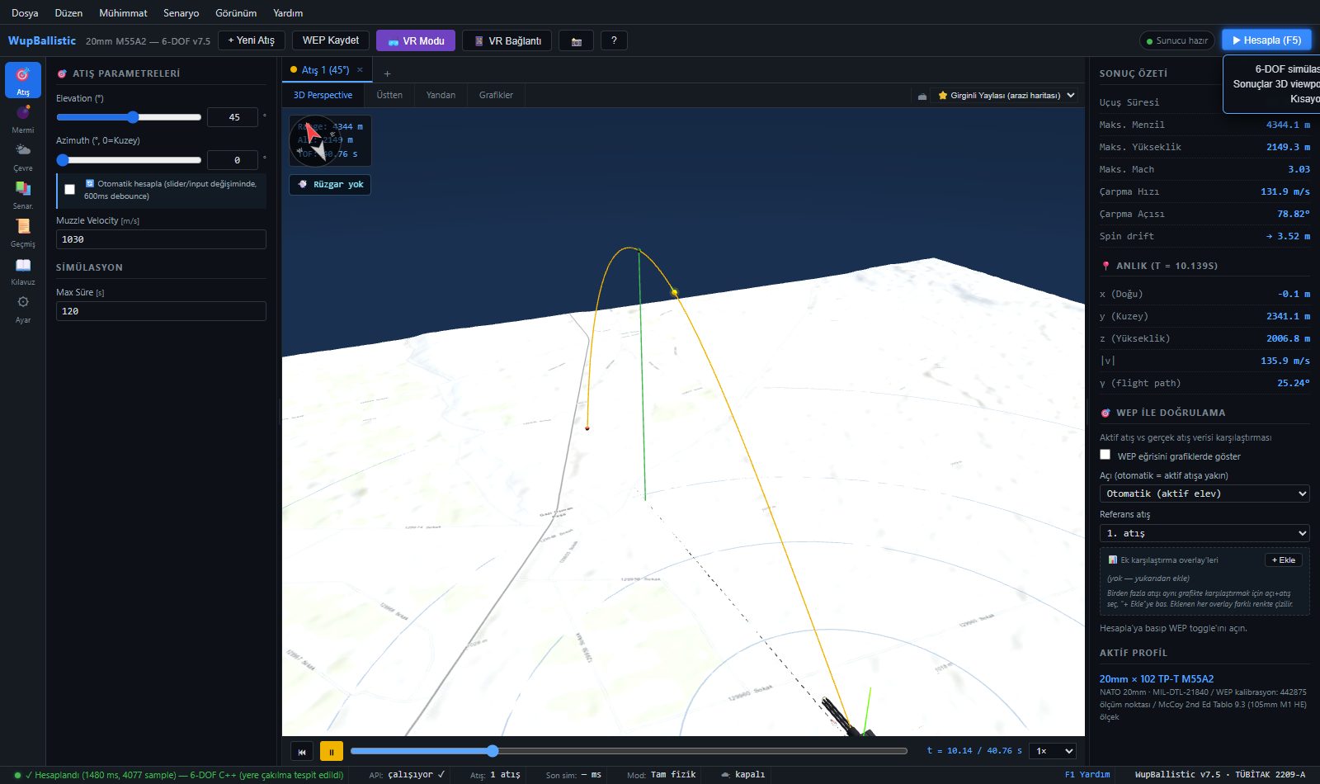
Task: Open the Kılavuz guide panel
Action: pos(23,270)
